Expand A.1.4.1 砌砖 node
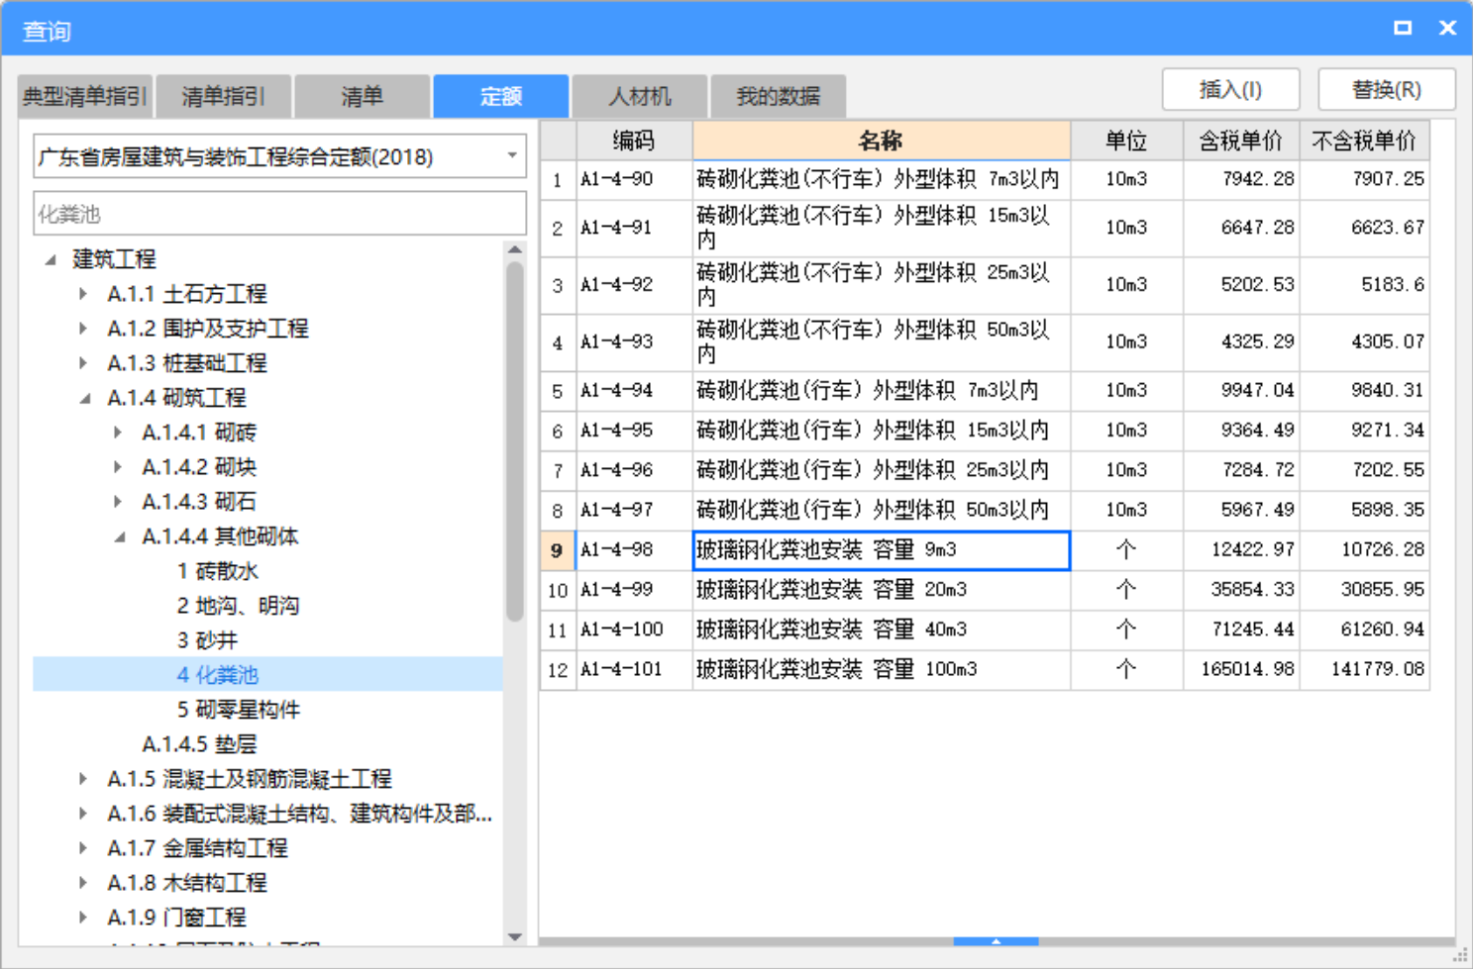The image size is (1473, 969). pos(118,433)
